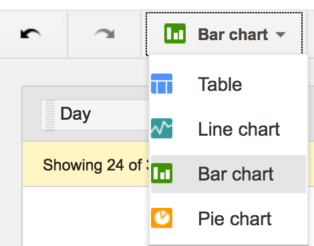This screenshot has height=246, width=314.
Task: Click the Day chip drag handle
Action: coord(50,115)
